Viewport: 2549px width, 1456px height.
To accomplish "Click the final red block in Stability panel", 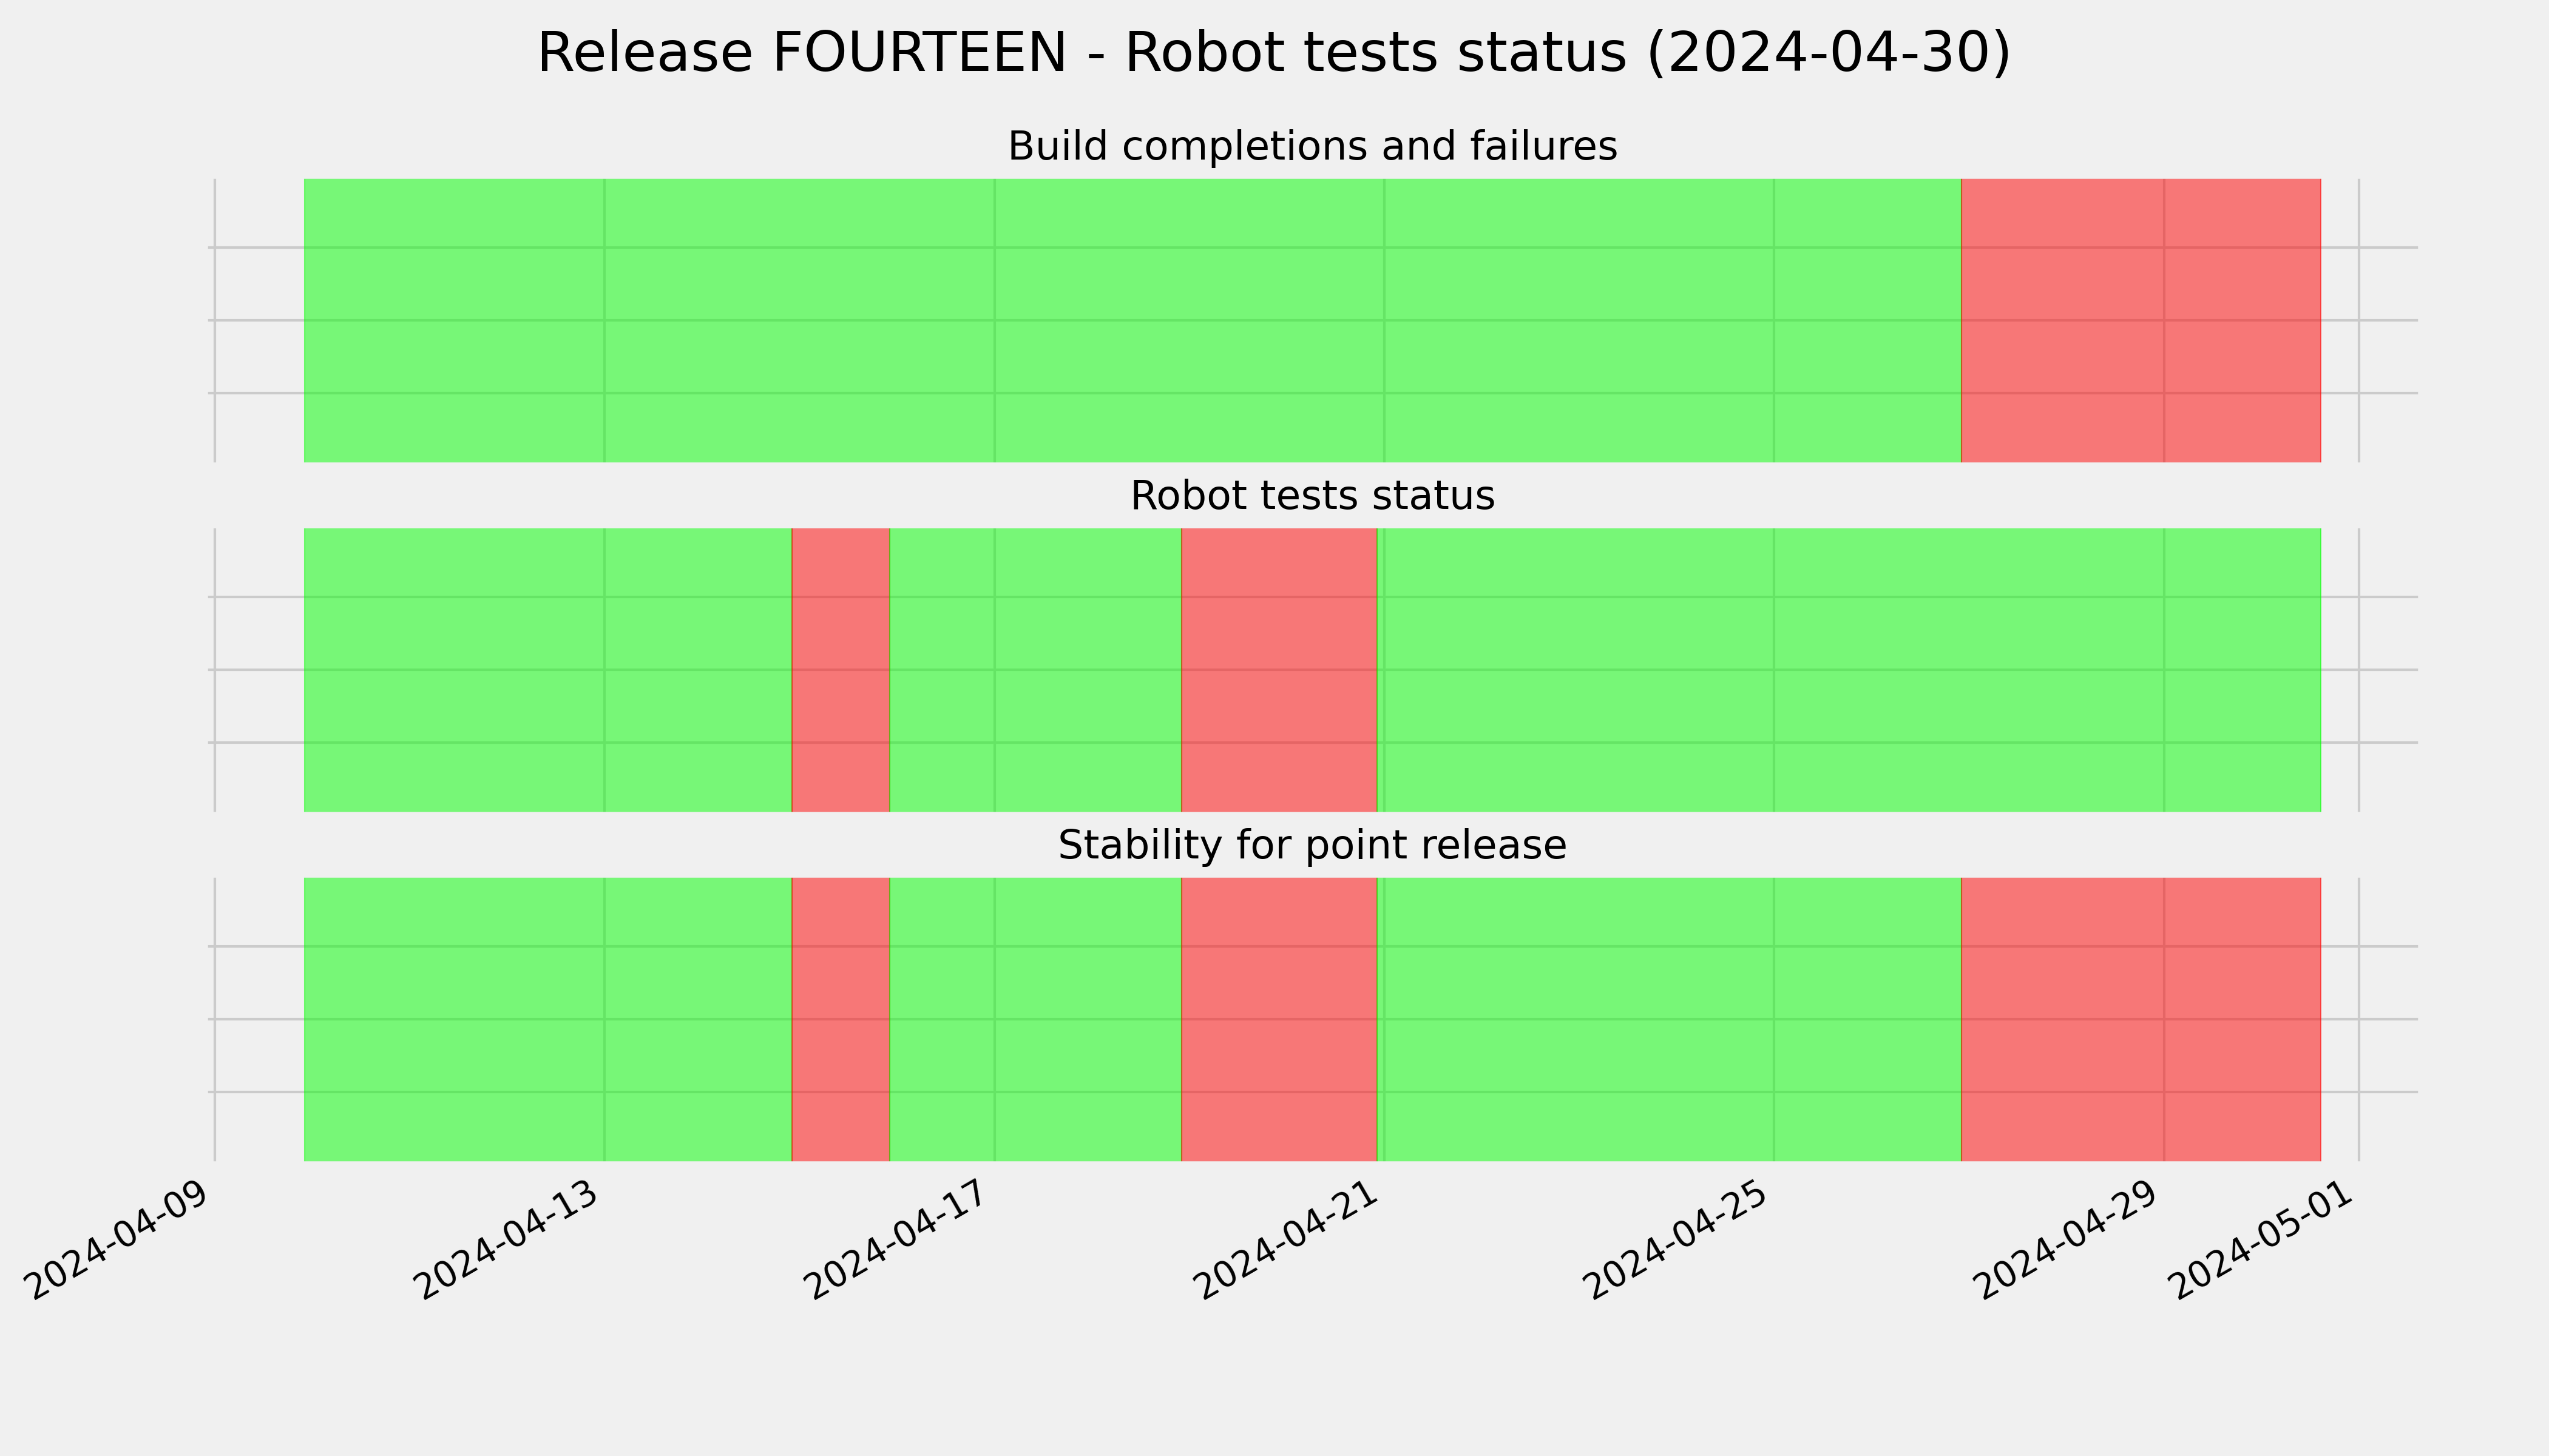I will click(2141, 1019).
